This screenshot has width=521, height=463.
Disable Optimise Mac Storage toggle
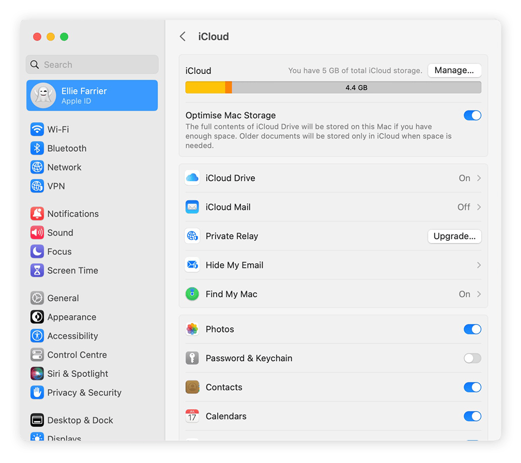pos(472,115)
